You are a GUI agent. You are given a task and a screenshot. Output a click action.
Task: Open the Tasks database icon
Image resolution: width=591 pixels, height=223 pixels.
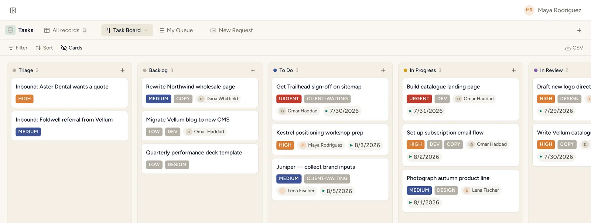10,30
